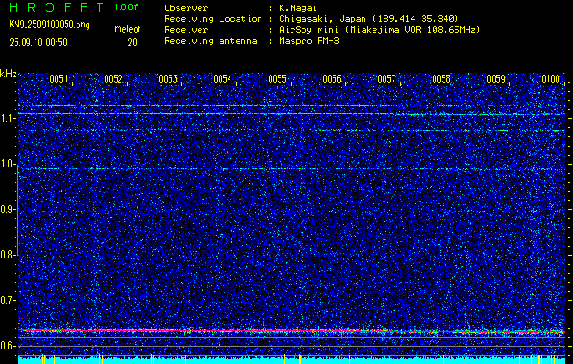Click the observer name K.Nagai
Viewport: 573px width, 364px height.
coord(297,8)
